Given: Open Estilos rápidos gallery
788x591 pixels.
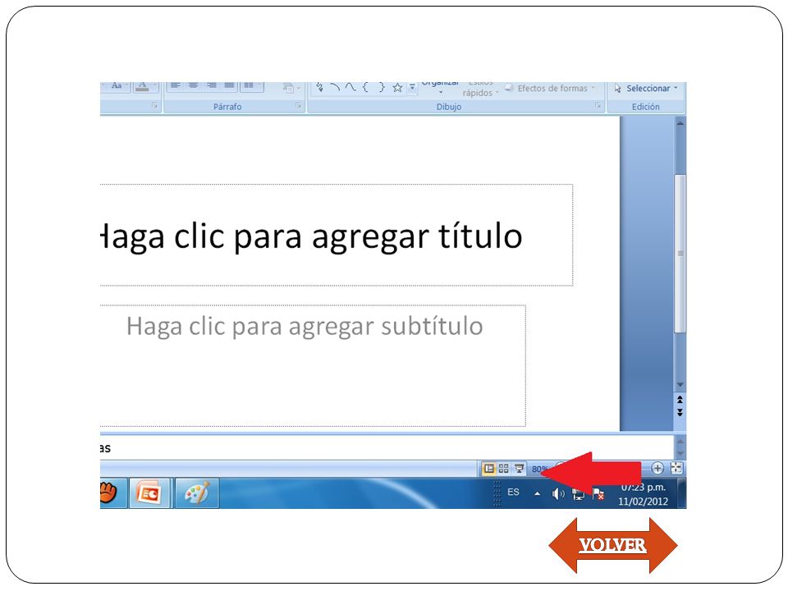Looking at the screenshot, I should [480, 89].
